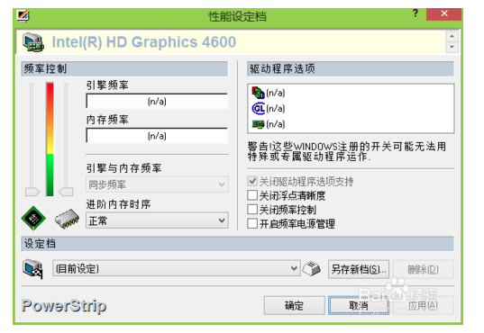
Task: Open the 进阶内存时序 正常 dropdown
Action: tap(157, 220)
